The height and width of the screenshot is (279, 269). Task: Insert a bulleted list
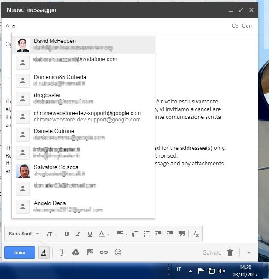[x=147, y=234]
